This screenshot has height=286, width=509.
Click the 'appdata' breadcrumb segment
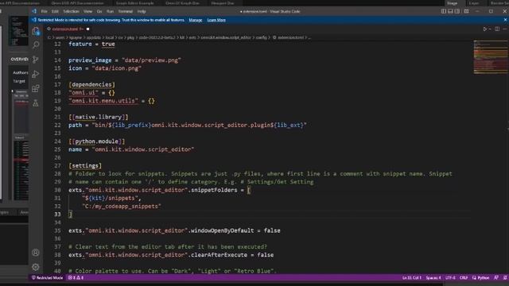pyautogui.click(x=94, y=37)
